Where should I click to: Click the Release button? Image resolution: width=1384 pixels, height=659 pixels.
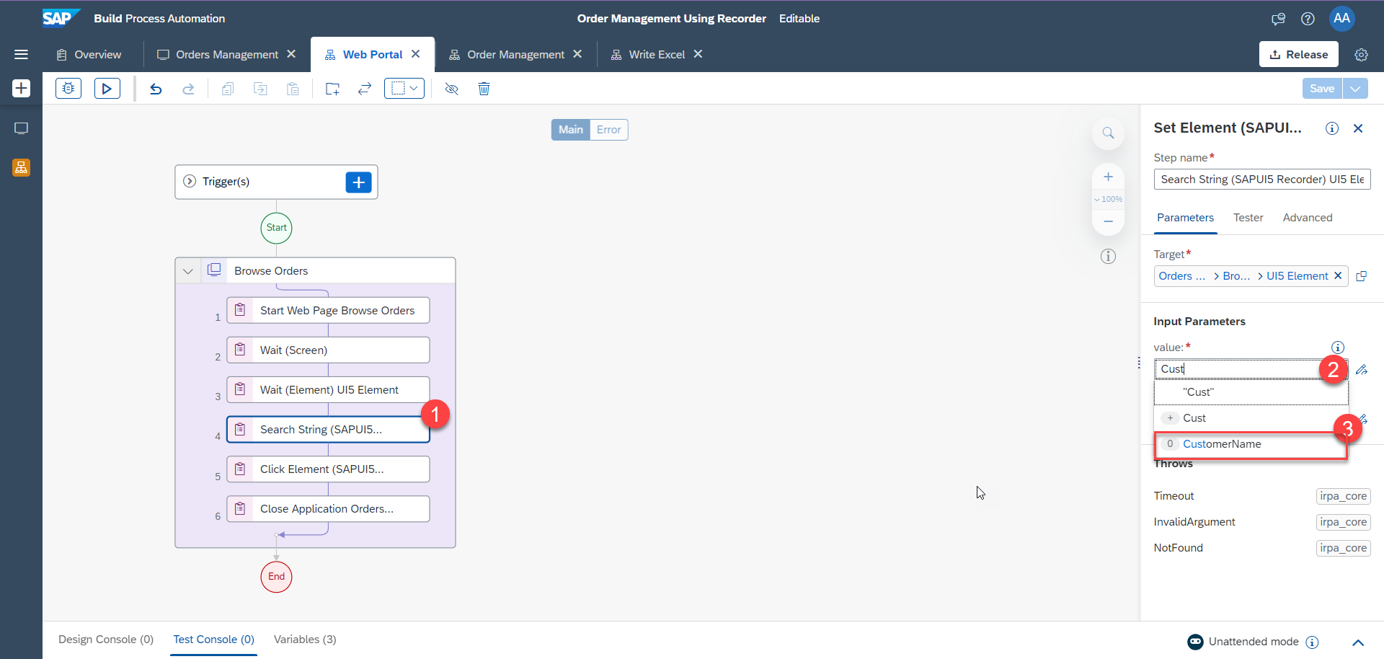[x=1298, y=54]
